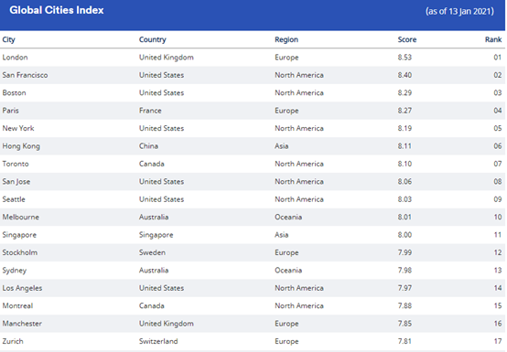Select the Singapore city cell

(x=19, y=235)
